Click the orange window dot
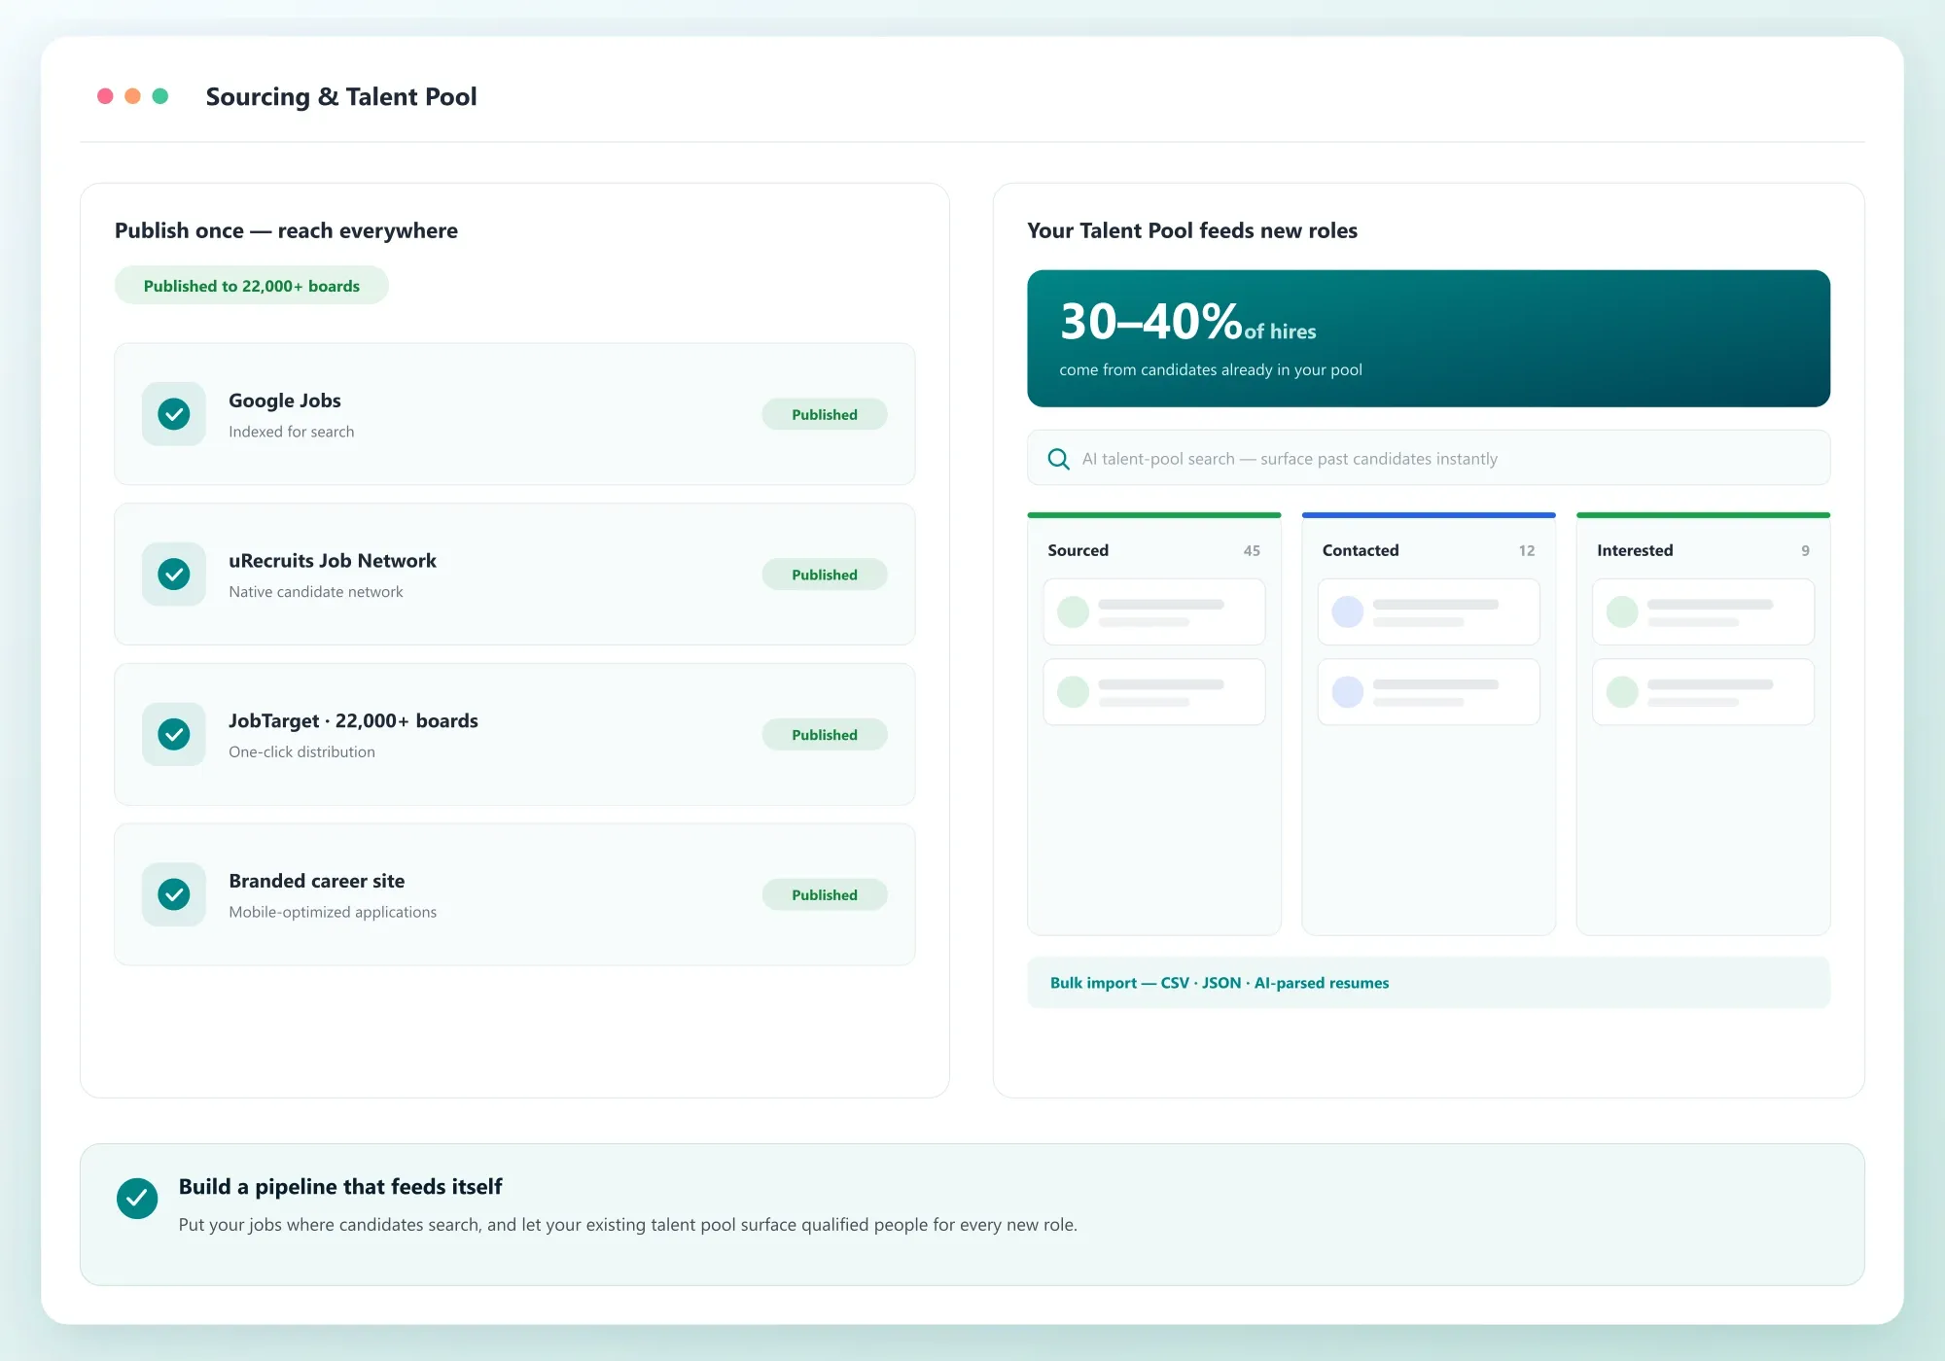1945x1361 pixels. [x=132, y=96]
